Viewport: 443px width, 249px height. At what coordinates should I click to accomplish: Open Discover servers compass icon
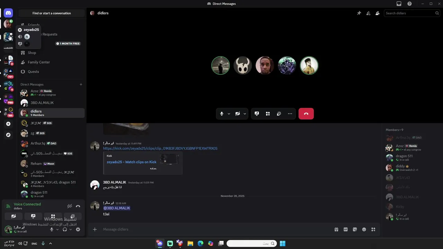(8, 135)
